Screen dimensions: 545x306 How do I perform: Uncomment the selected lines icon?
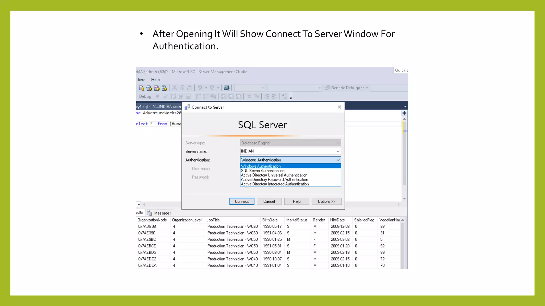point(257,96)
